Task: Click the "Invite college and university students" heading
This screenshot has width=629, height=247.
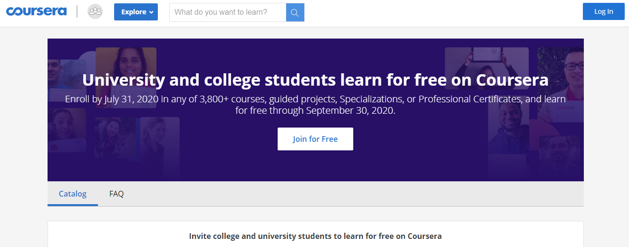Action: pos(315,236)
